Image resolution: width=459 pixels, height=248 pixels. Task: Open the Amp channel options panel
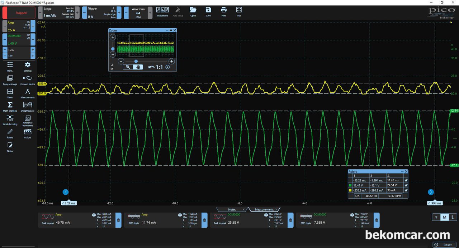19,26
